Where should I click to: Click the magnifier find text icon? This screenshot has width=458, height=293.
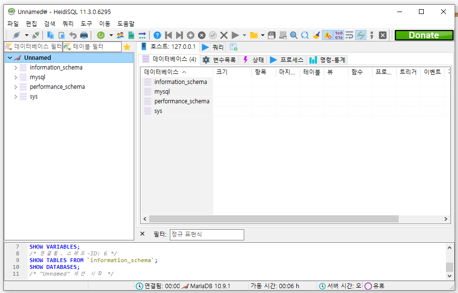pos(294,35)
